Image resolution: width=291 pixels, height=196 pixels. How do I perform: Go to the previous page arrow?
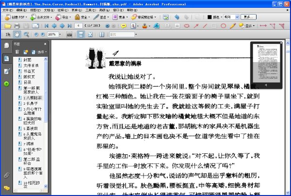[54, 26]
